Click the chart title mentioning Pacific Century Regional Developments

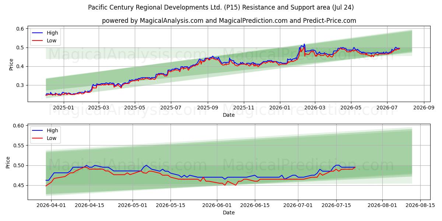pyautogui.click(x=221, y=7)
